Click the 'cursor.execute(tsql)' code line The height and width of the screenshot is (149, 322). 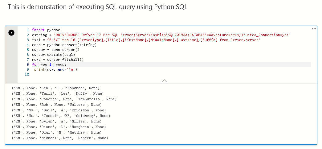click(x=53, y=55)
